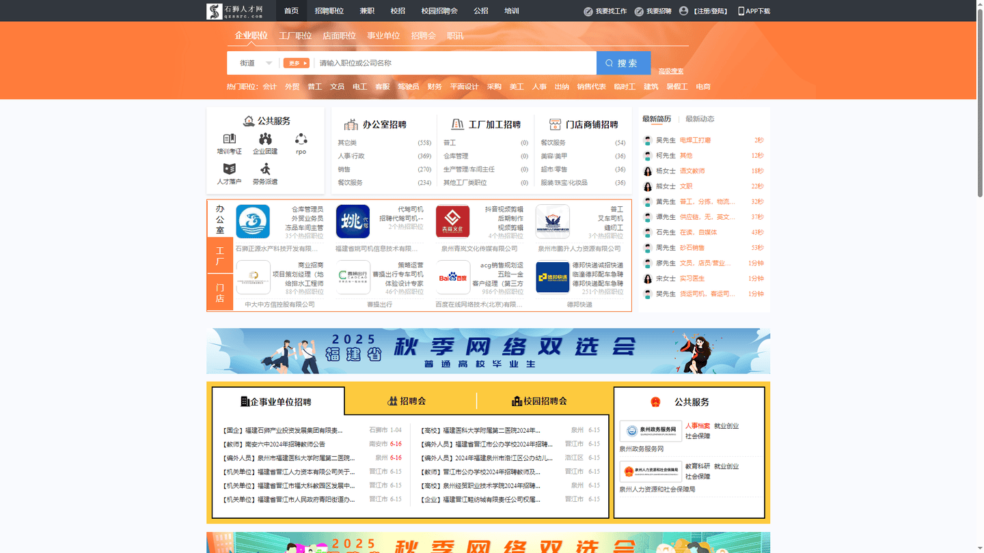Open job 抖音视频剪辑 listing
Screen dimensions: 984x553
pos(504,210)
